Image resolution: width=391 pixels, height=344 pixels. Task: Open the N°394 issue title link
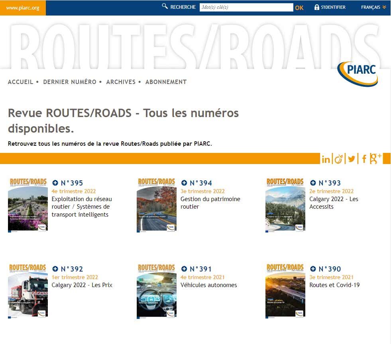201,183
